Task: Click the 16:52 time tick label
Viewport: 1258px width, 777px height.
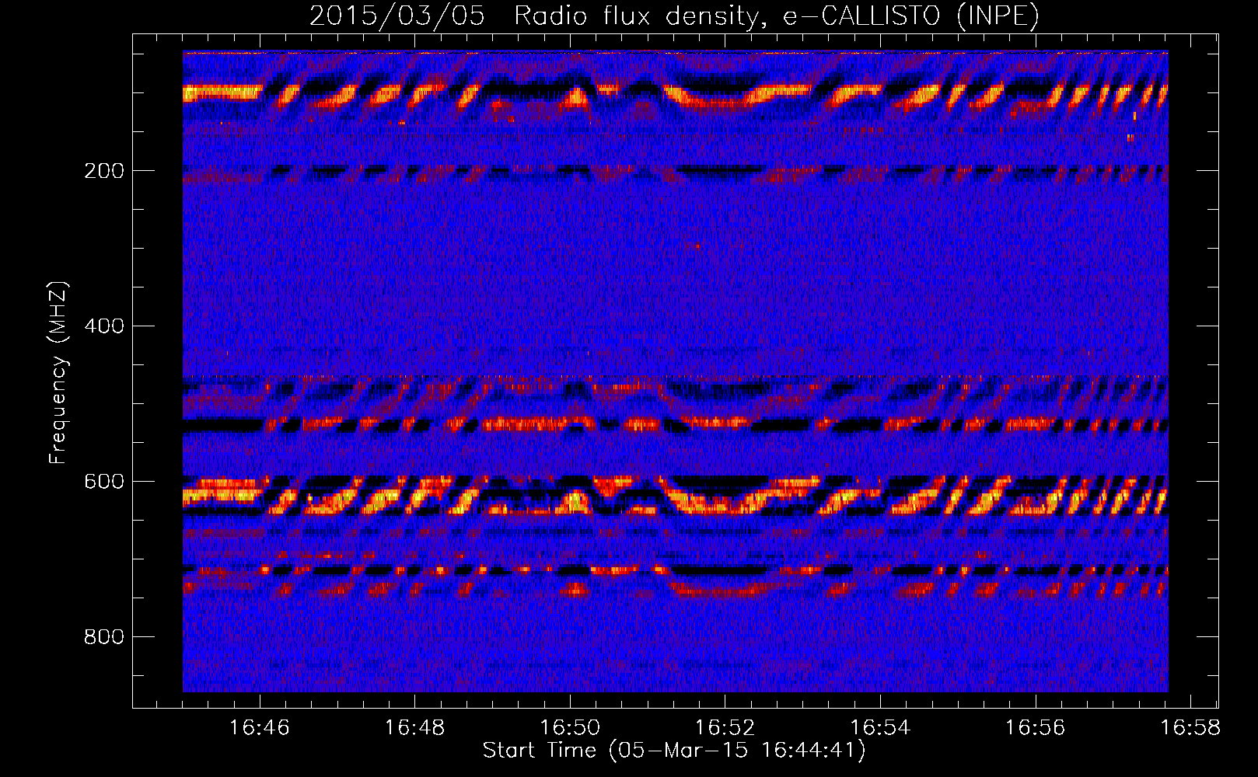Action: tap(725, 728)
